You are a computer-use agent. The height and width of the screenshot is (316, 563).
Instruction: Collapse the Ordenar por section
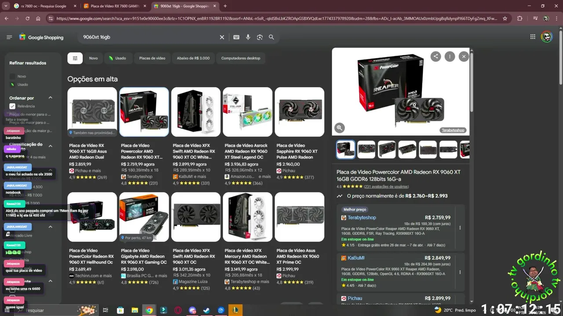coord(50,98)
